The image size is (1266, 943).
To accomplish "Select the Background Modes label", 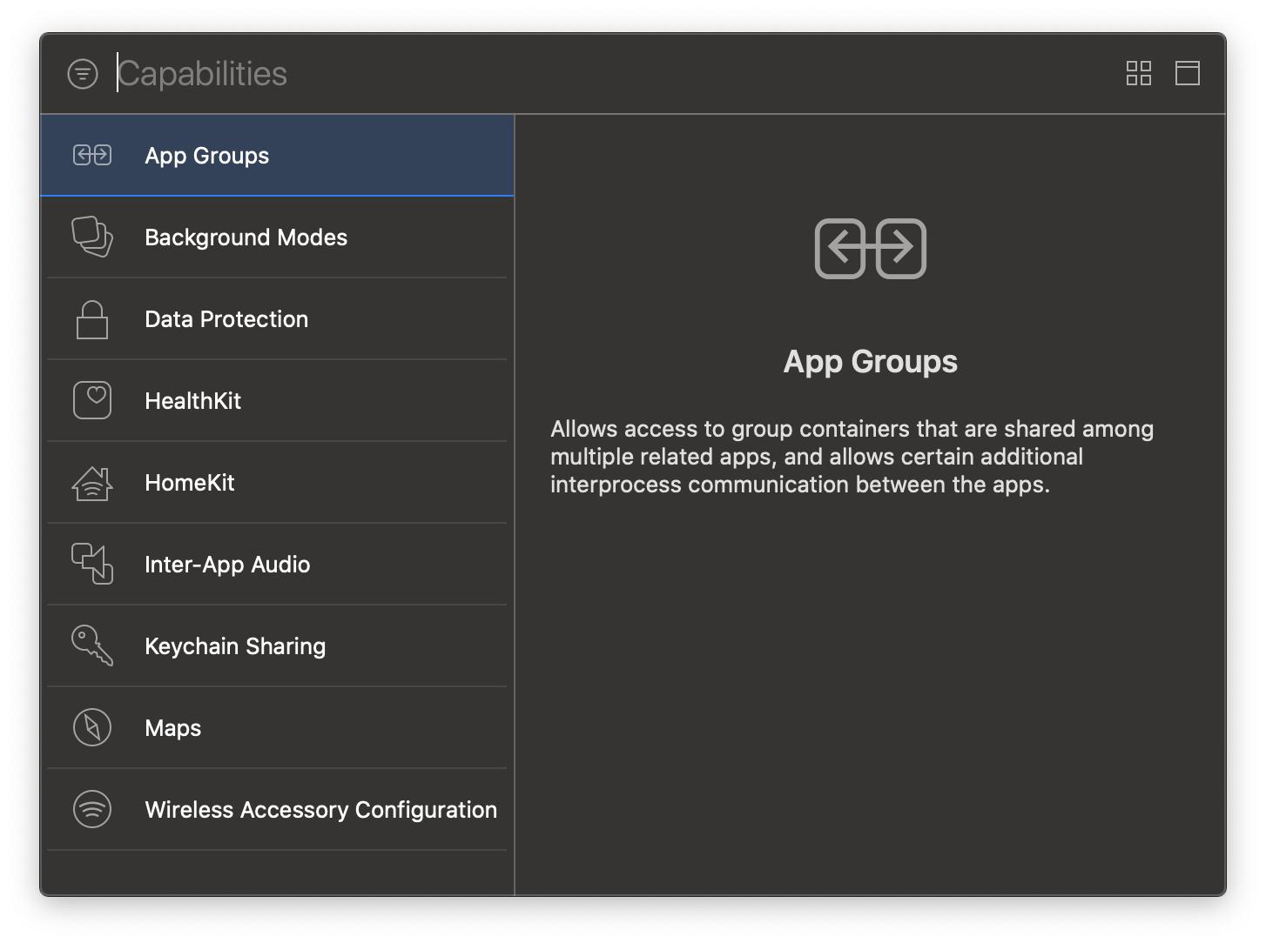I will tap(246, 237).
